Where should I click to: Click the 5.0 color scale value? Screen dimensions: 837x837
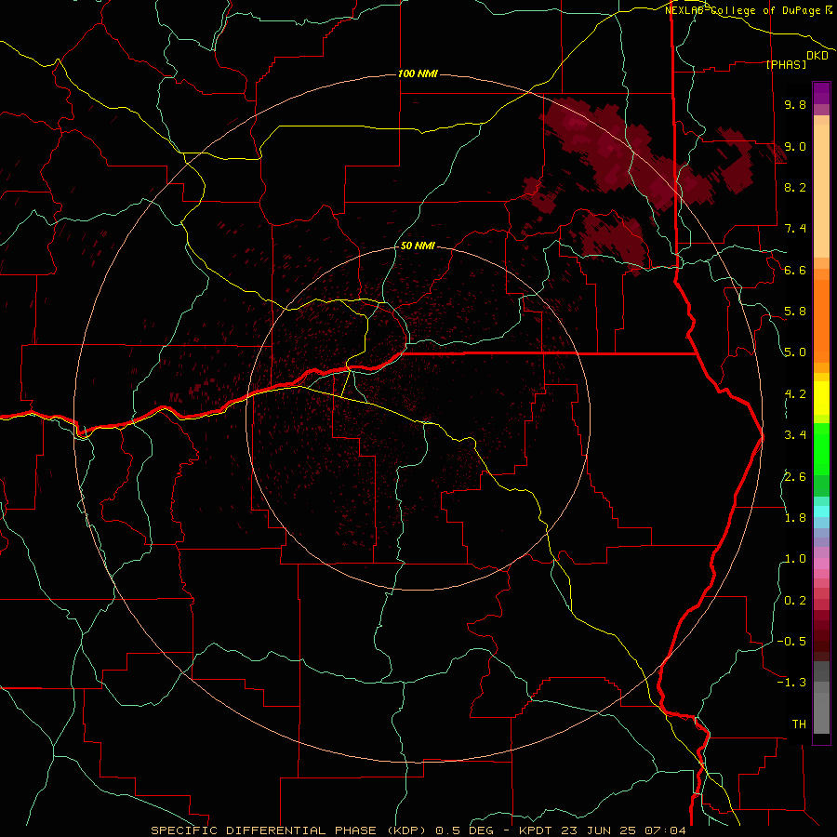pos(795,352)
